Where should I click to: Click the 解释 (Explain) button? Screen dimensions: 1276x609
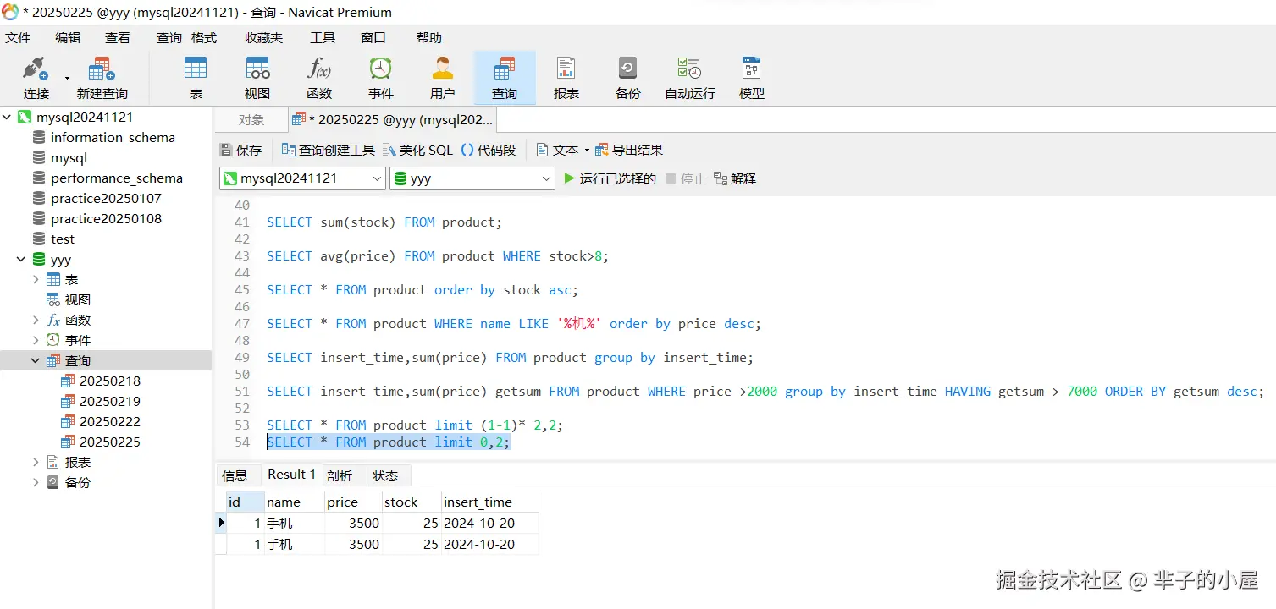click(x=735, y=178)
